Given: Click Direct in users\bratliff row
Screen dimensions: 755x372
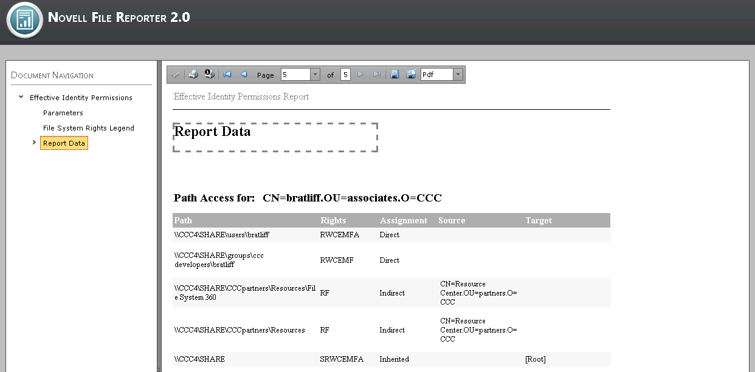Looking at the screenshot, I should coord(390,235).
